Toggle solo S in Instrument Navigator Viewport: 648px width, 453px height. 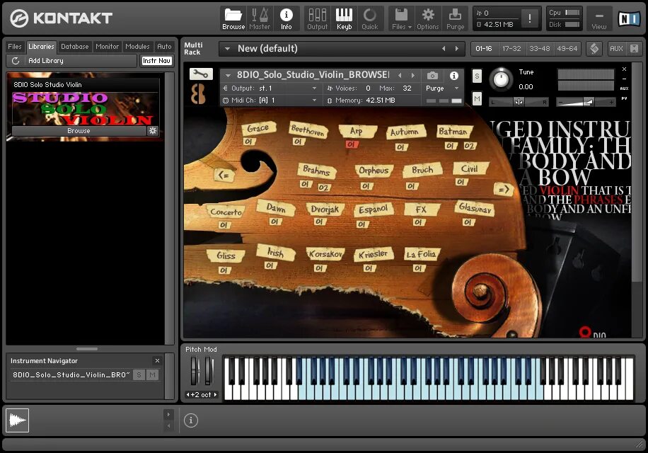[139, 375]
